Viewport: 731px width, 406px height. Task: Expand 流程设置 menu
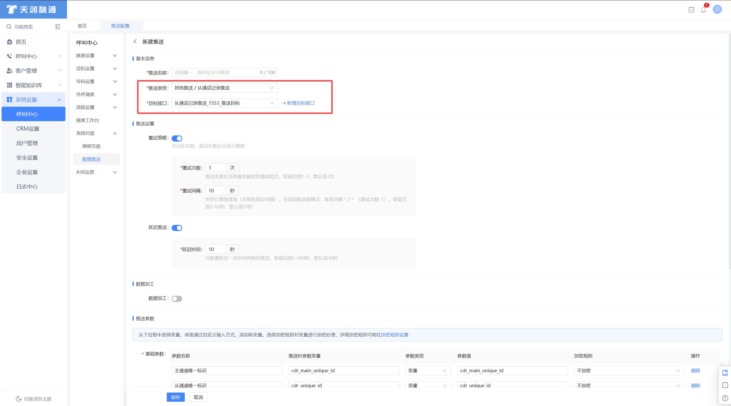[x=96, y=107]
